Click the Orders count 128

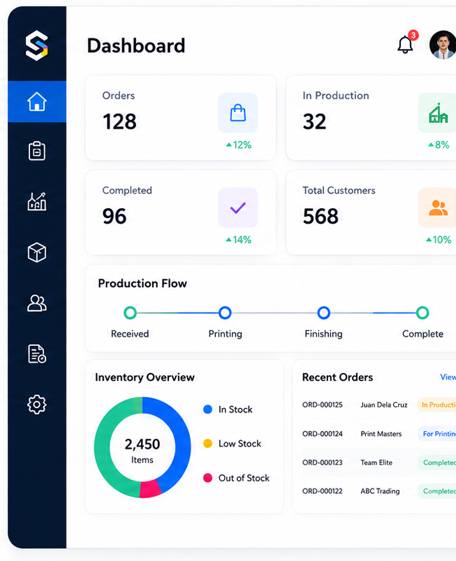[119, 122]
